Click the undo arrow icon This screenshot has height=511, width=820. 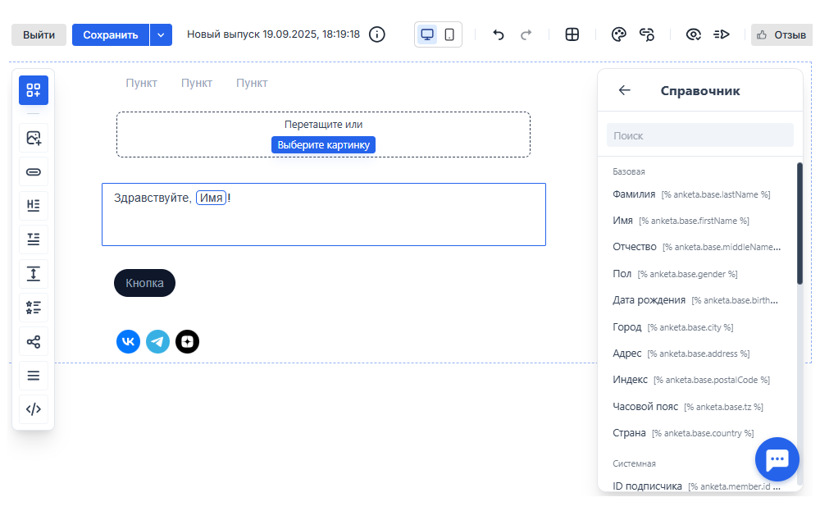point(498,34)
